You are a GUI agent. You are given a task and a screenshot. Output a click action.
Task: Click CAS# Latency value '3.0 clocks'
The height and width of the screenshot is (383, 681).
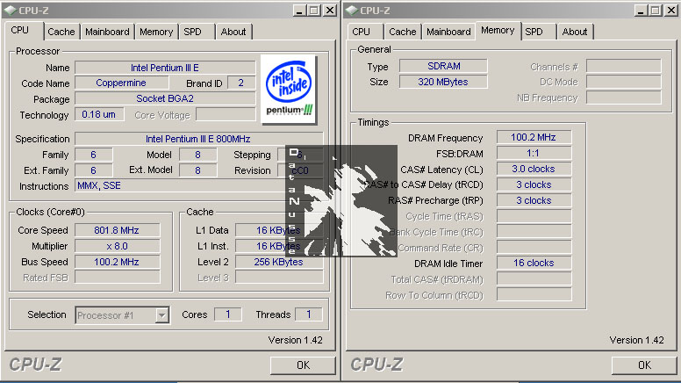[534, 169]
